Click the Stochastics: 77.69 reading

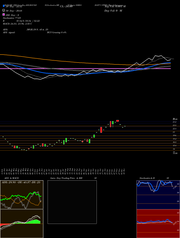(x=12, y=18)
